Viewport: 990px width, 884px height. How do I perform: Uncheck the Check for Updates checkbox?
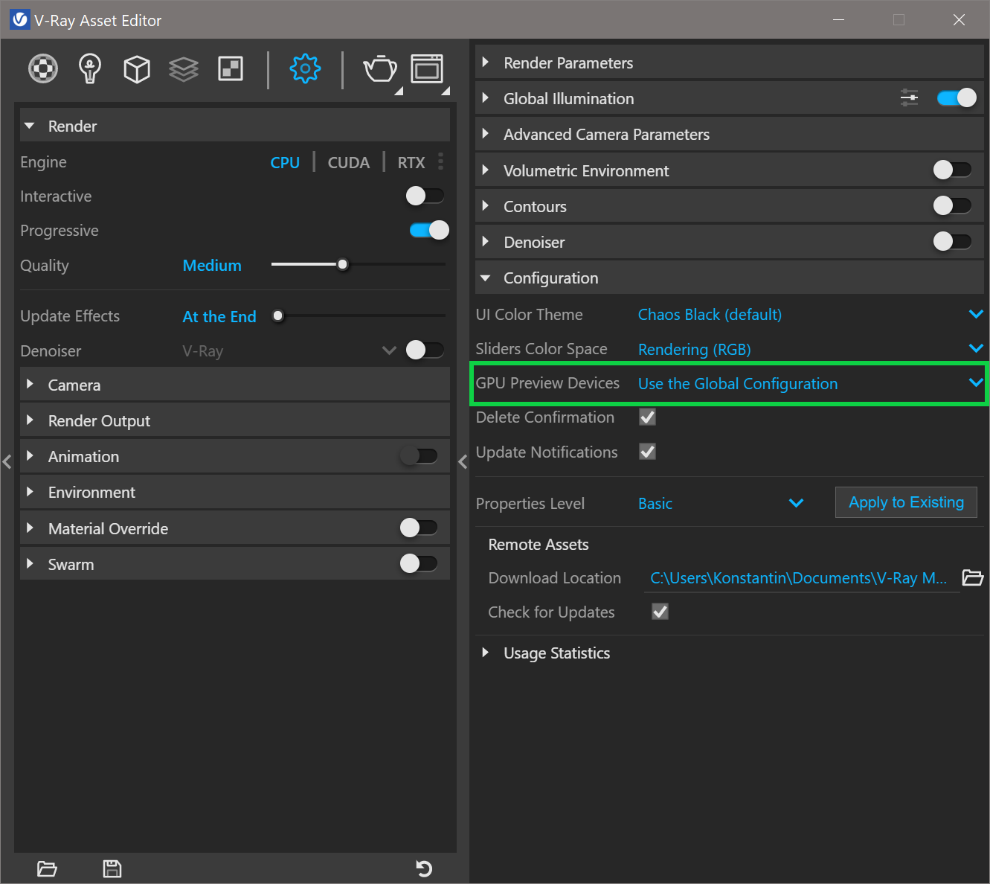(x=660, y=612)
